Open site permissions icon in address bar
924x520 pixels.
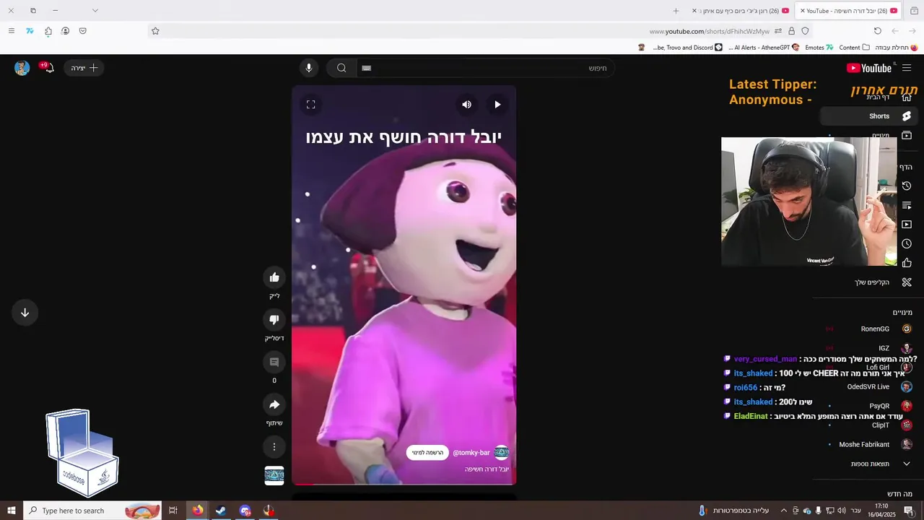pyautogui.click(x=778, y=31)
